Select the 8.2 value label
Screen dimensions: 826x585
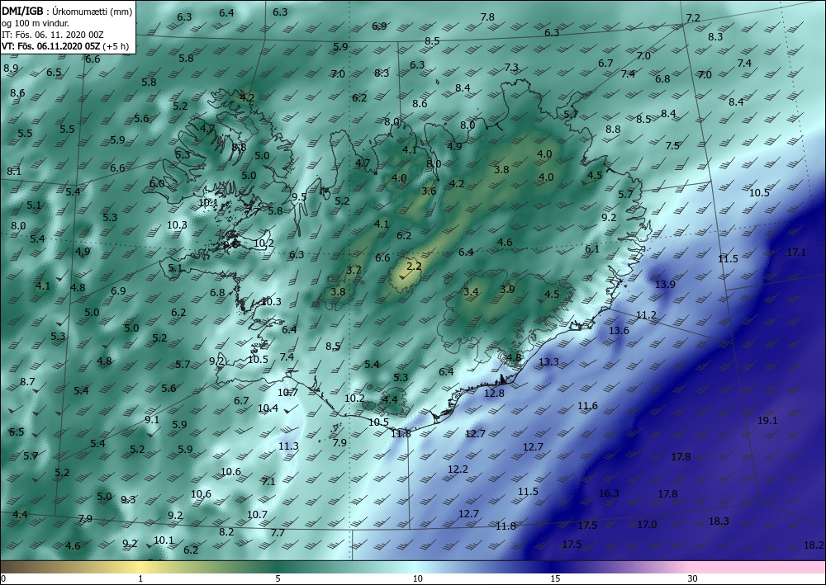tap(226, 532)
